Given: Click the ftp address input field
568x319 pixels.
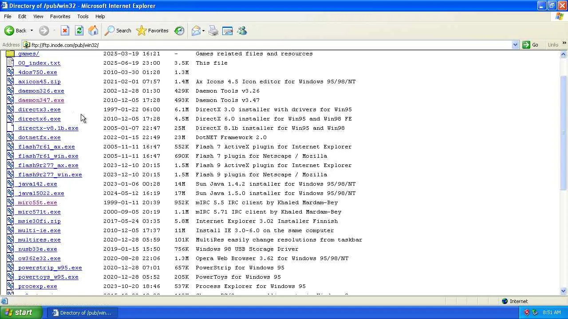Looking at the screenshot, I should [x=271, y=45].
